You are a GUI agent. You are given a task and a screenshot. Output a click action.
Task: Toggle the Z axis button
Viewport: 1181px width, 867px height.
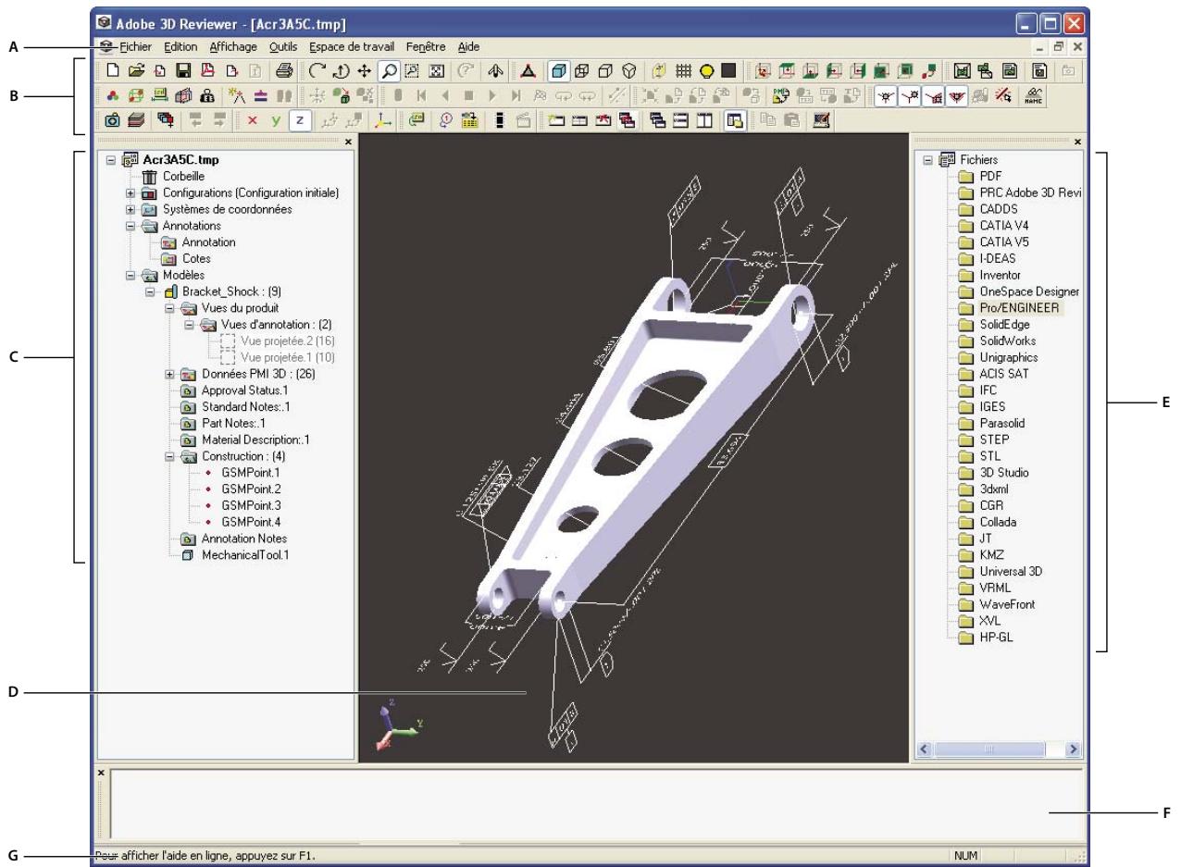pyautogui.click(x=299, y=119)
